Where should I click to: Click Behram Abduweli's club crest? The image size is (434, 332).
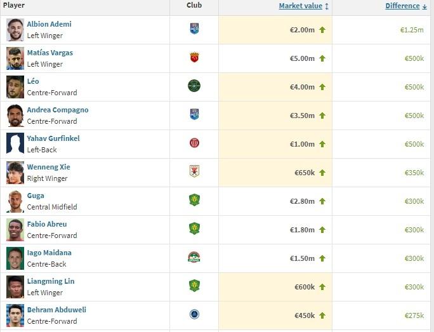(x=194, y=314)
